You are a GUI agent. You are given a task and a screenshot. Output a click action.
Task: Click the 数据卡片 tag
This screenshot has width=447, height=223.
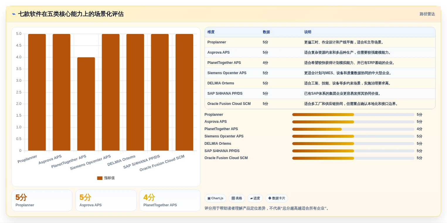tap(276, 198)
